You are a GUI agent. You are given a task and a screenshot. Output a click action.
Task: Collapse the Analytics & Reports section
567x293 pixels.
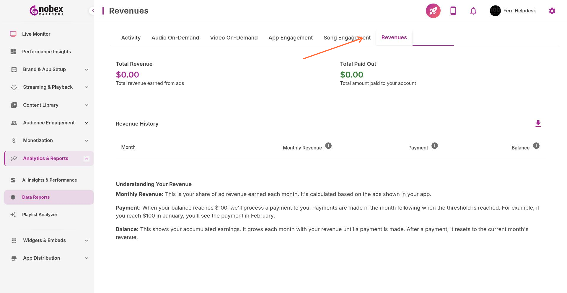point(86,158)
